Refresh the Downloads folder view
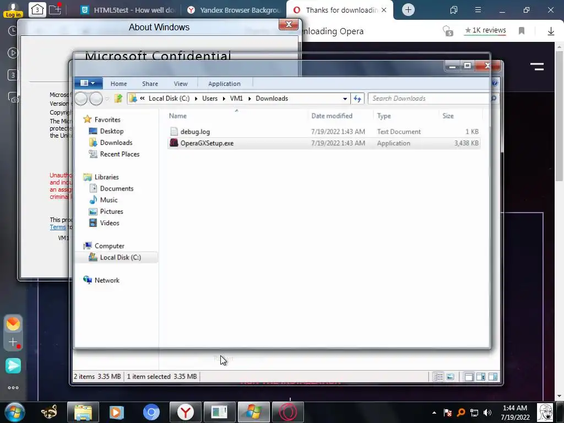The height and width of the screenshot is (423, 564). point(357,99)
